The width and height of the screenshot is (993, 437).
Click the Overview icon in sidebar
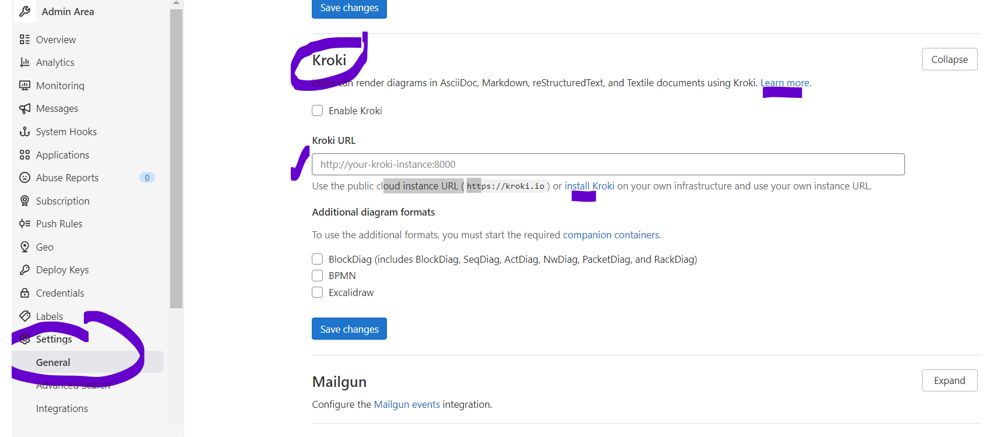coord(24,40)
